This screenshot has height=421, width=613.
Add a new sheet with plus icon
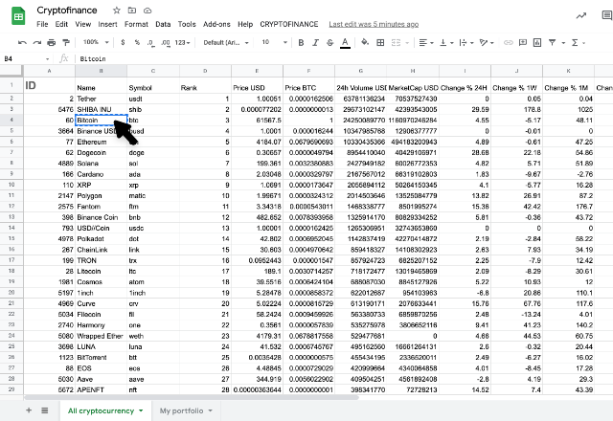point(29,410)
